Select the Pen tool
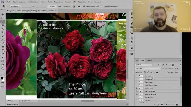The image size is (191, 107). click(3, 54)
